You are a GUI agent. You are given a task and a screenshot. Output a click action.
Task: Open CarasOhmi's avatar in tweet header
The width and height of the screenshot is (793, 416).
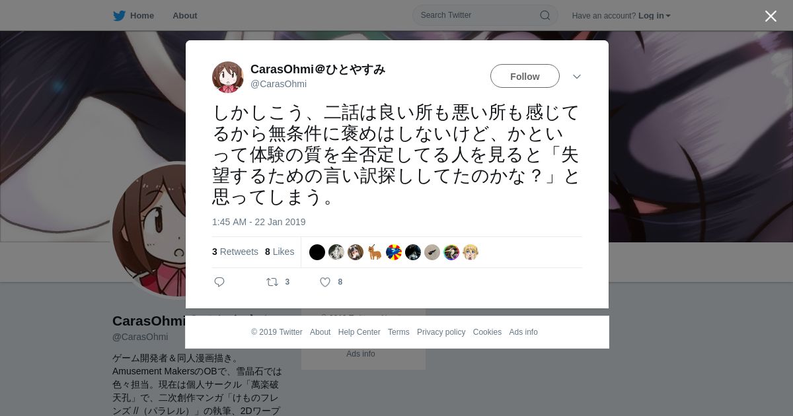point(228,77)
